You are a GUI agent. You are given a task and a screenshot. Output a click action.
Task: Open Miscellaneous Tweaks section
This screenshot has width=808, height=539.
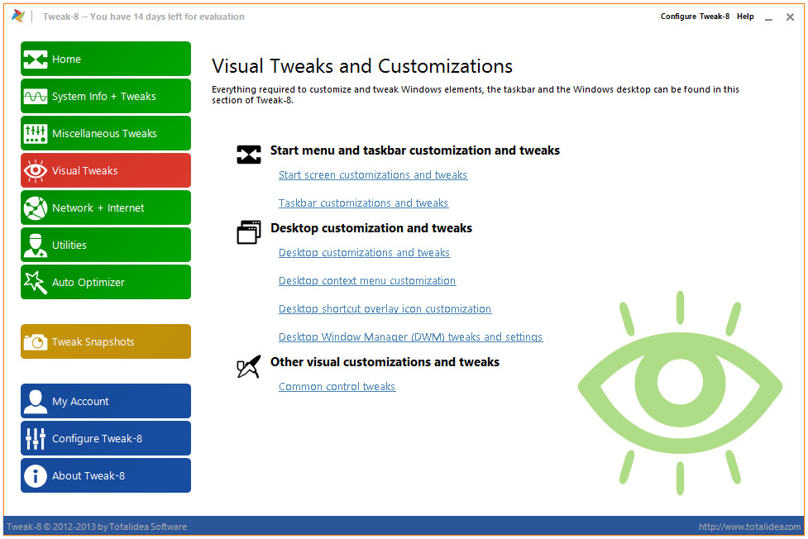(x=106, y=133)
